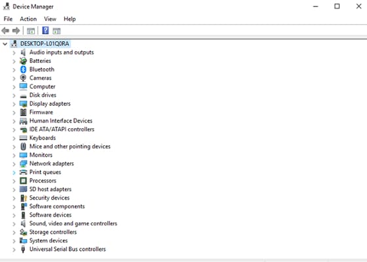Screen dimensions: 367x262
Task: Click the printer icon for Print queues
Action: click(x=23, y=172)
